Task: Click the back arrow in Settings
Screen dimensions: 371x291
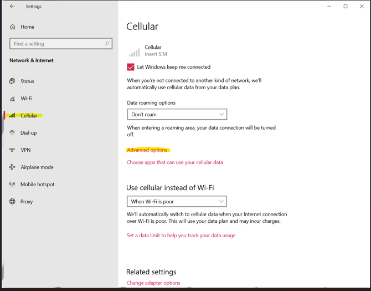Action: tap(12, 7)
